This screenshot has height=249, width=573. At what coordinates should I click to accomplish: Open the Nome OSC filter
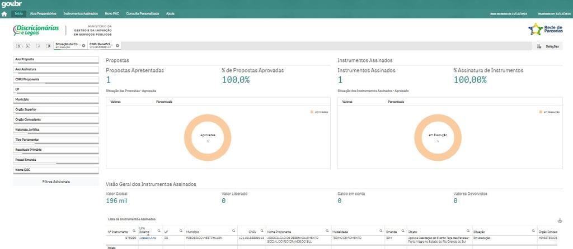point(56,170)
